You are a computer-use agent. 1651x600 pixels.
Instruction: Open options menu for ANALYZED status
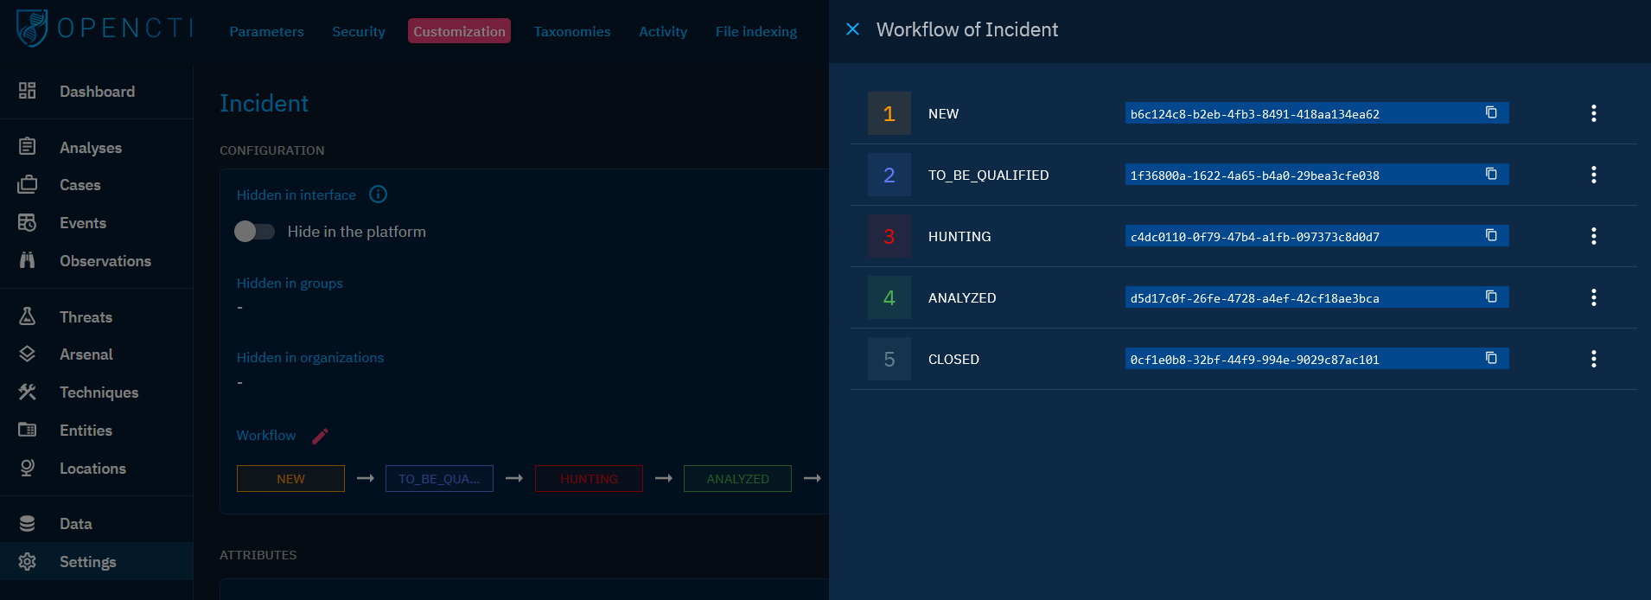click(1593, 297)
